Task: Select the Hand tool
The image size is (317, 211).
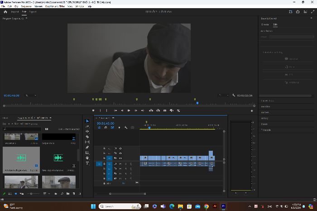Action: (x=87, y=158)
